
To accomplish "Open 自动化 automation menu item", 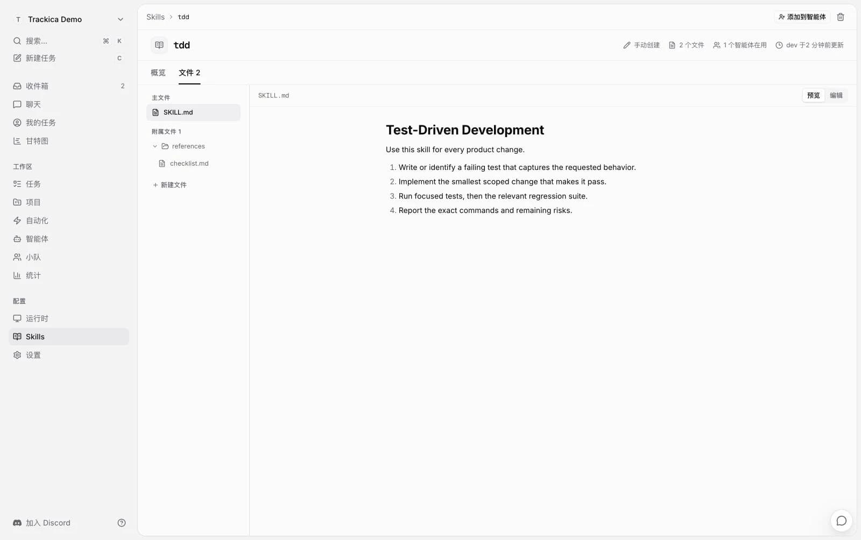I will coord(68,221).
